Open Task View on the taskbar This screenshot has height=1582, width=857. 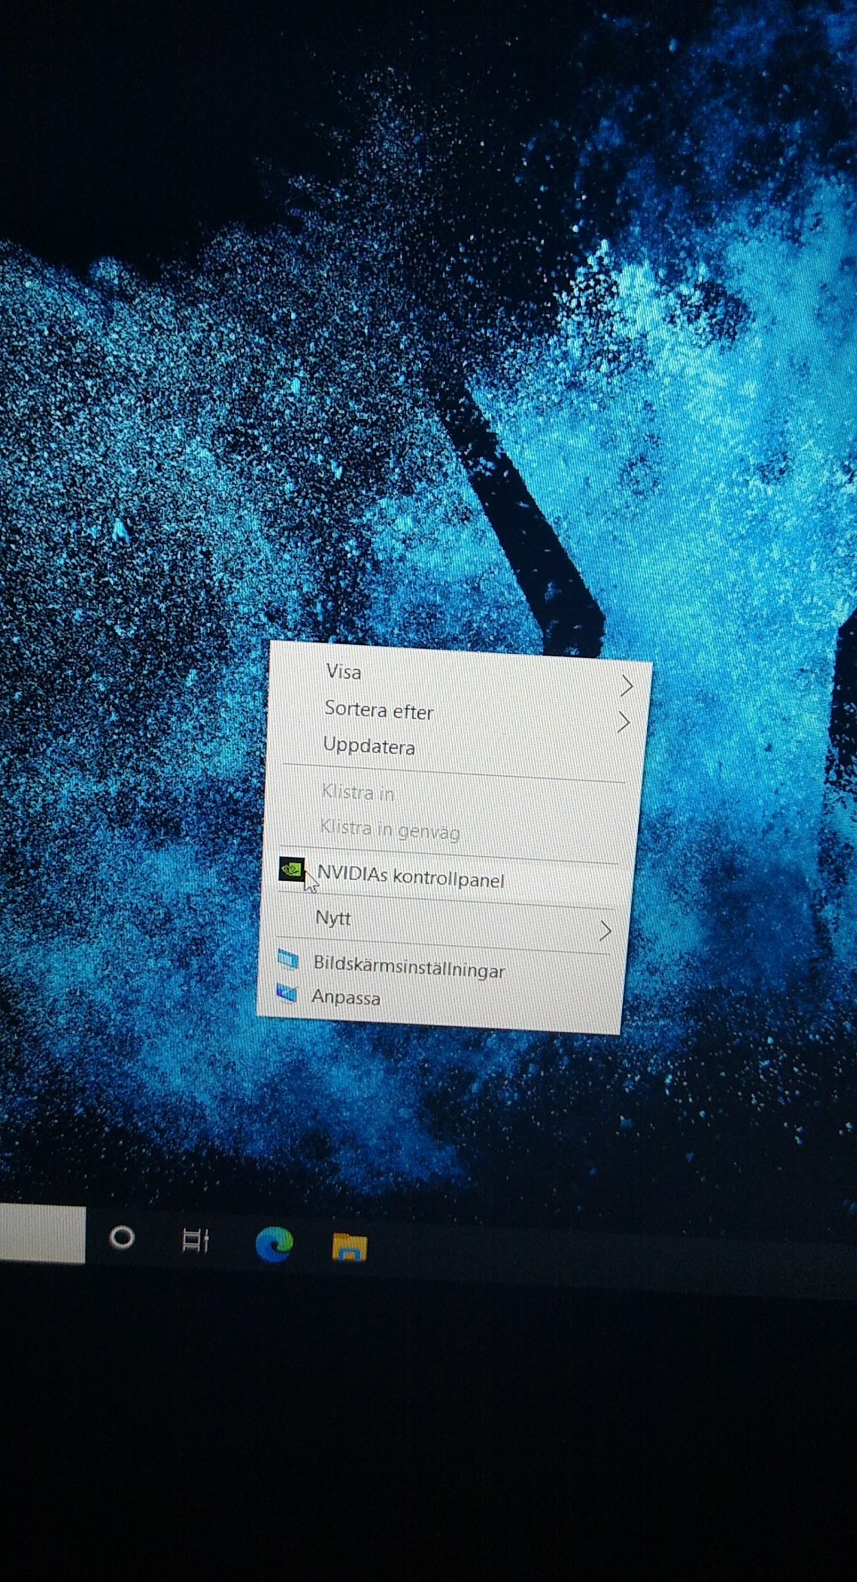coord(196,1240)
